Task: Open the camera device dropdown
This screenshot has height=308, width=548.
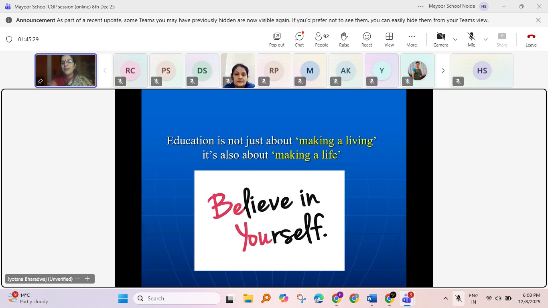Action: pos(455,39)
